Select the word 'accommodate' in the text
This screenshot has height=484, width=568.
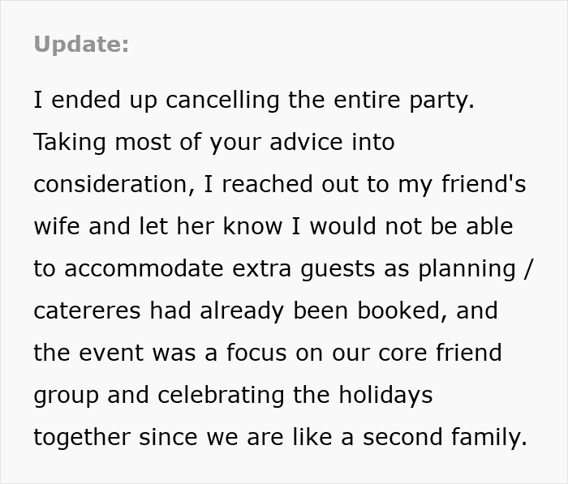click(146, 269)
